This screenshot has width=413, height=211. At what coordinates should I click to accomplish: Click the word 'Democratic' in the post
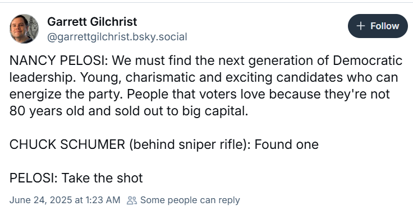368,60
